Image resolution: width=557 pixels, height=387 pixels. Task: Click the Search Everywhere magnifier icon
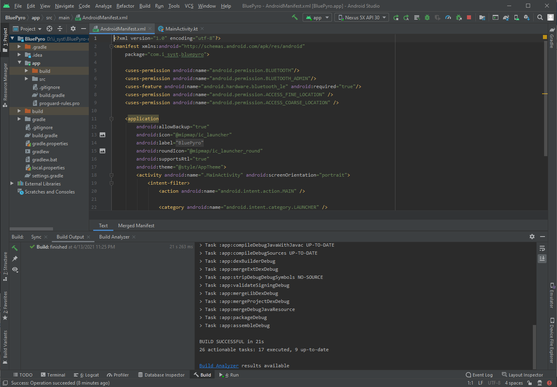click(x=540, y=17)
